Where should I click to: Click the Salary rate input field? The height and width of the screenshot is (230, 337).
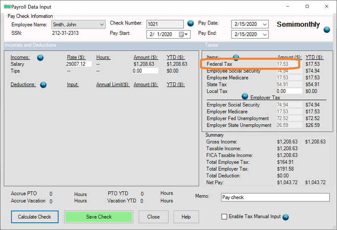tap(79, 64)
